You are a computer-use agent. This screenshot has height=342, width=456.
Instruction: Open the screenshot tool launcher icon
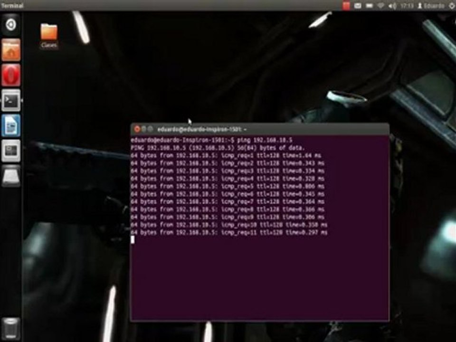[x=11, y=151]
